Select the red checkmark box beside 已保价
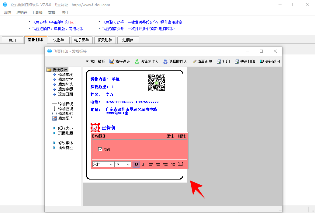315x213 pixels. pos(95,128)
